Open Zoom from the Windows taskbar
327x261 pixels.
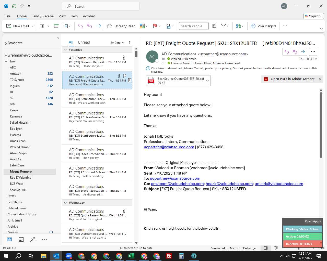pos(69,256)
